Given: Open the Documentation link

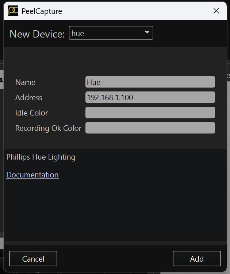Looking at the screenshot, I should point(32,175).
